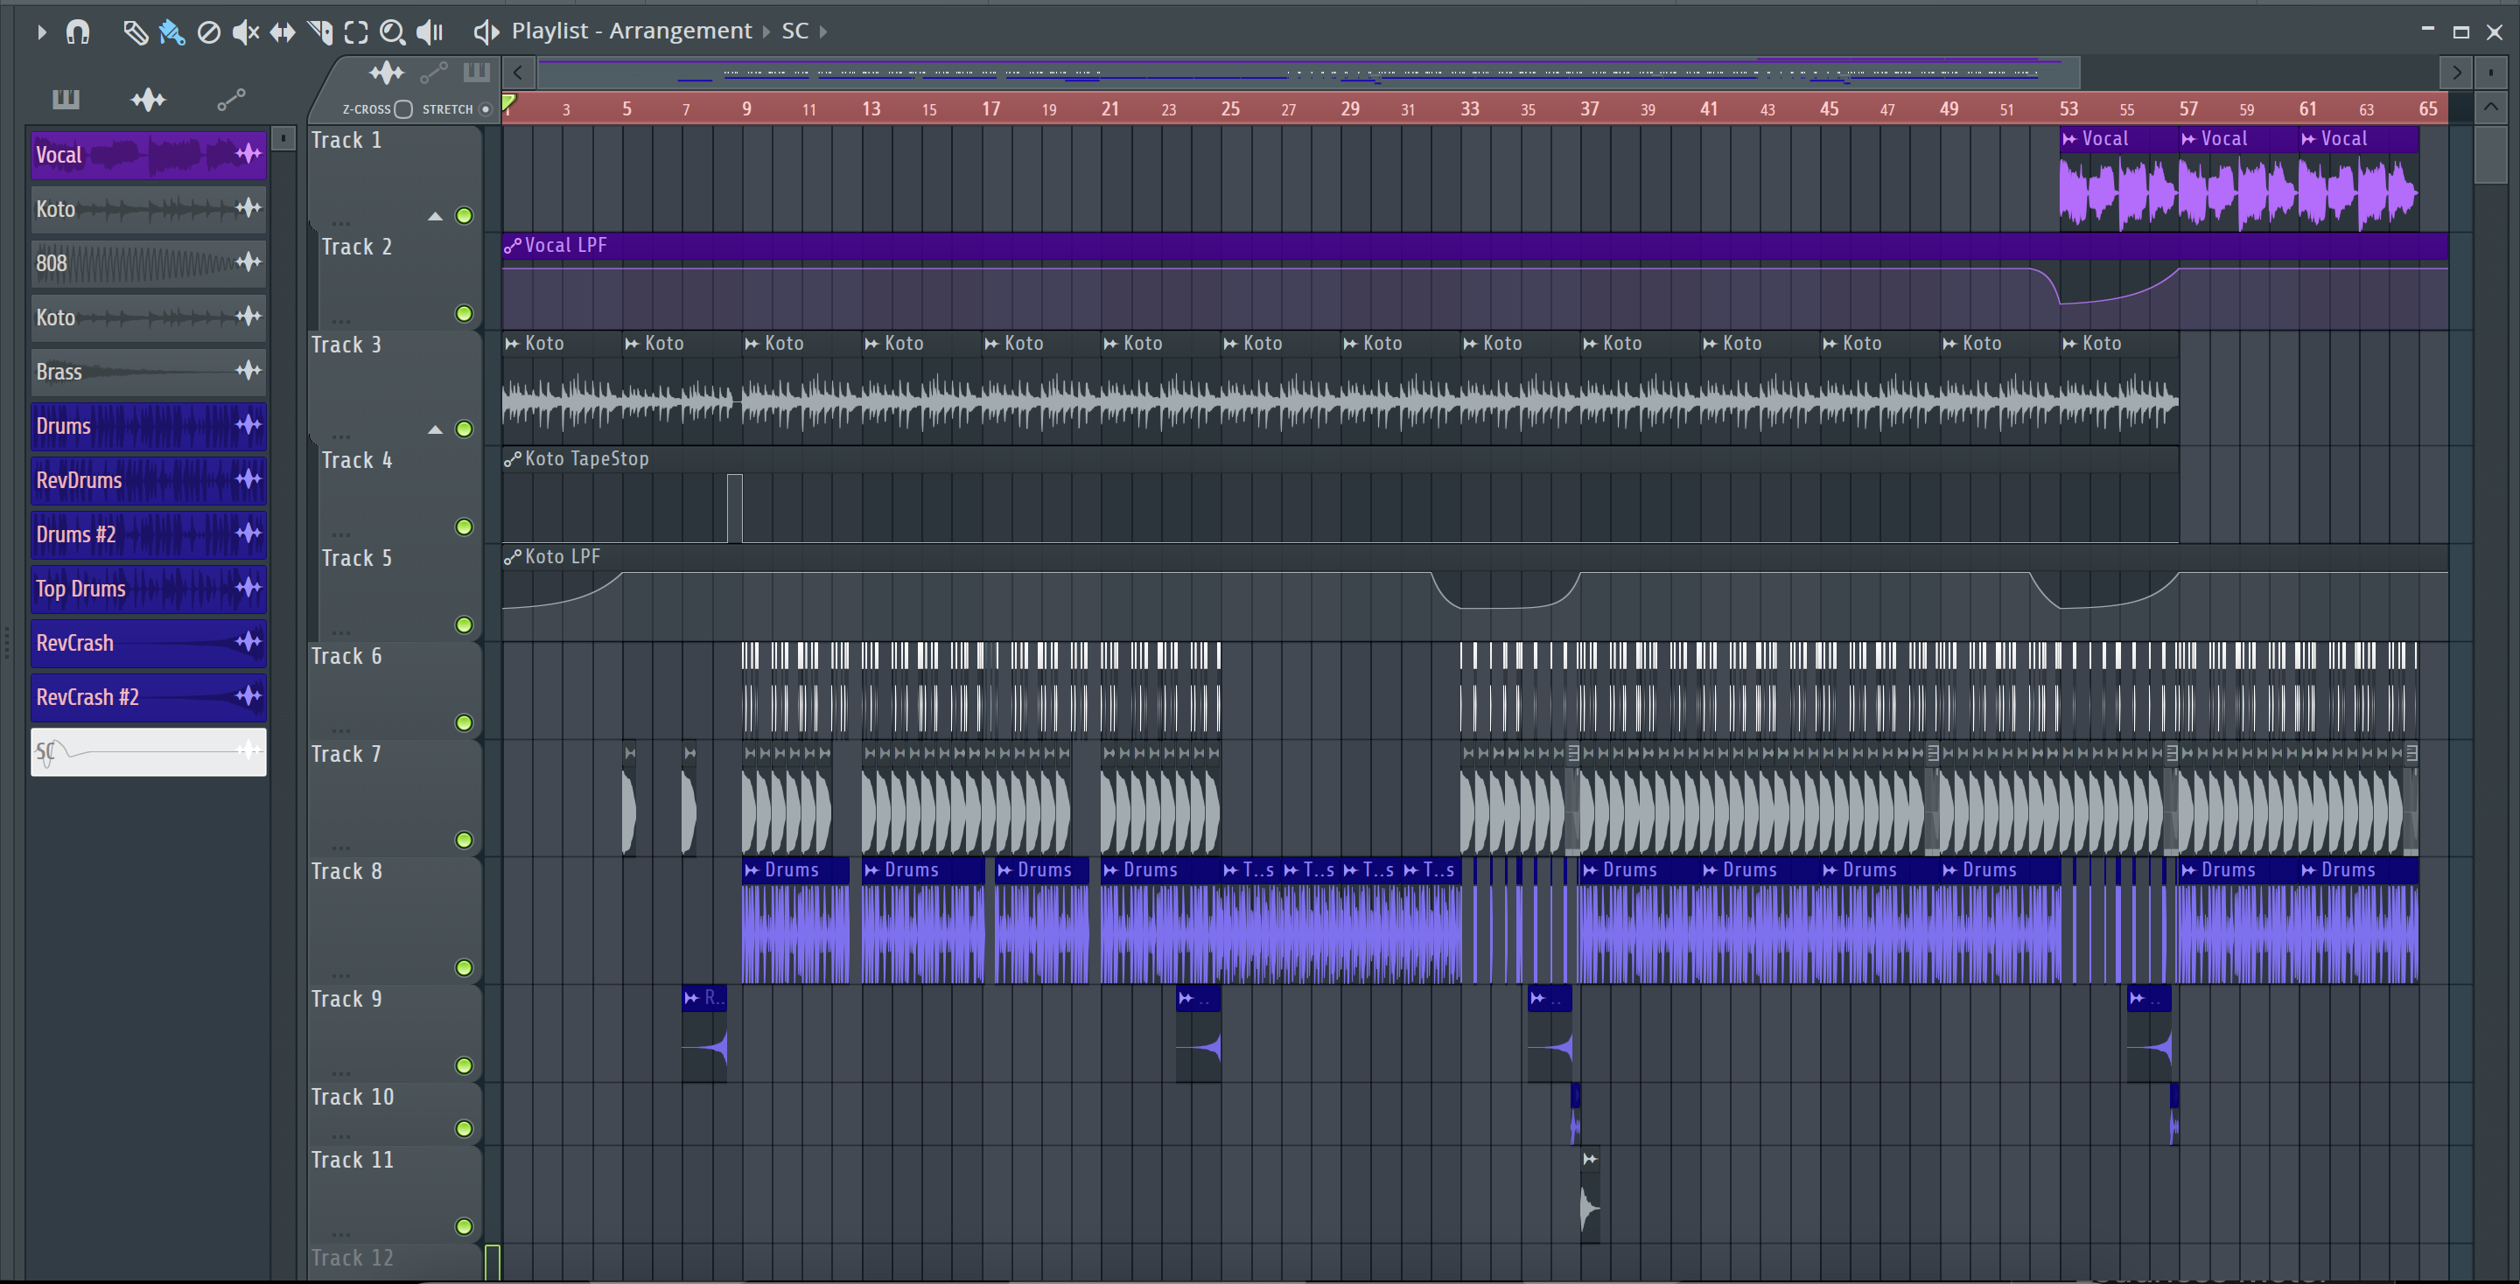Open the Arrangement breadcrumb

[680, 31]
